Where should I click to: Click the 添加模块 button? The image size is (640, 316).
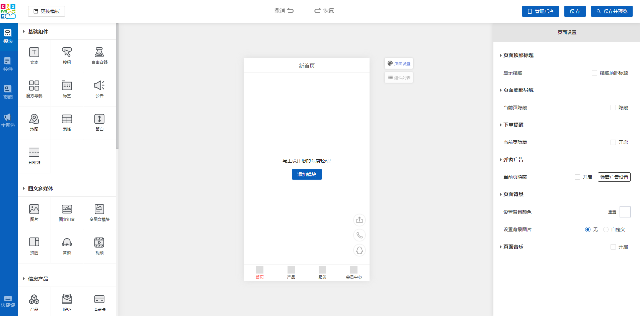pyautogui.click(x=307, y=174)
